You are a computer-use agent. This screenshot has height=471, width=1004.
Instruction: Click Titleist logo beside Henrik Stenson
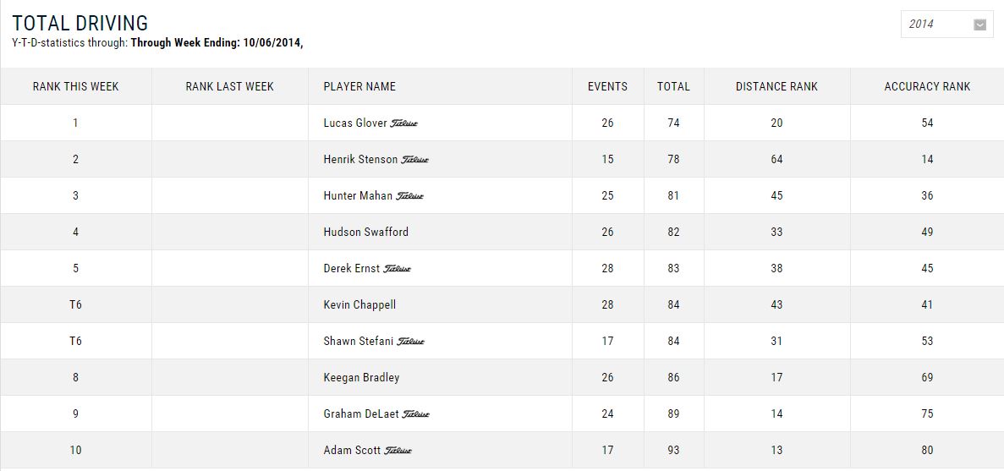415,160
